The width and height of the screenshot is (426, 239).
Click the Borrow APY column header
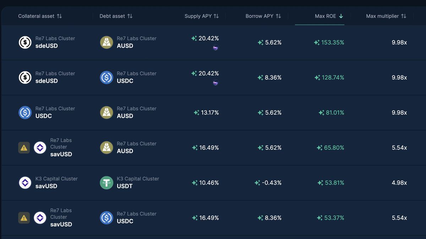point(263,16)
